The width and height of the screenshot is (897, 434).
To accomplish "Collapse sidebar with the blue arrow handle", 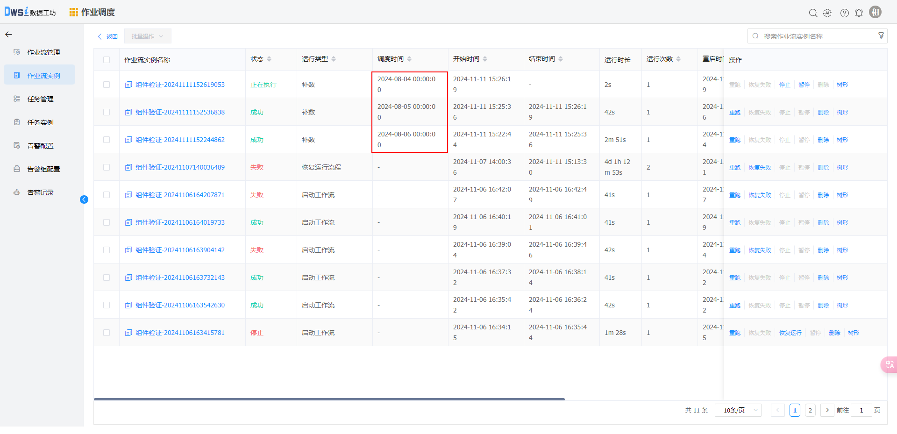I will pyautogui.click(x=84, y=199).
